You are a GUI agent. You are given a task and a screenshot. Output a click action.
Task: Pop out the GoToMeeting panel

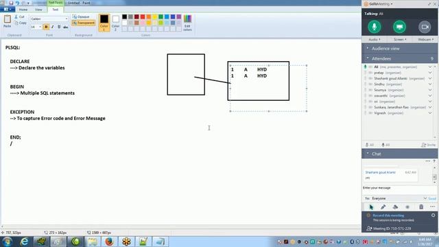(x=429, y=4)
